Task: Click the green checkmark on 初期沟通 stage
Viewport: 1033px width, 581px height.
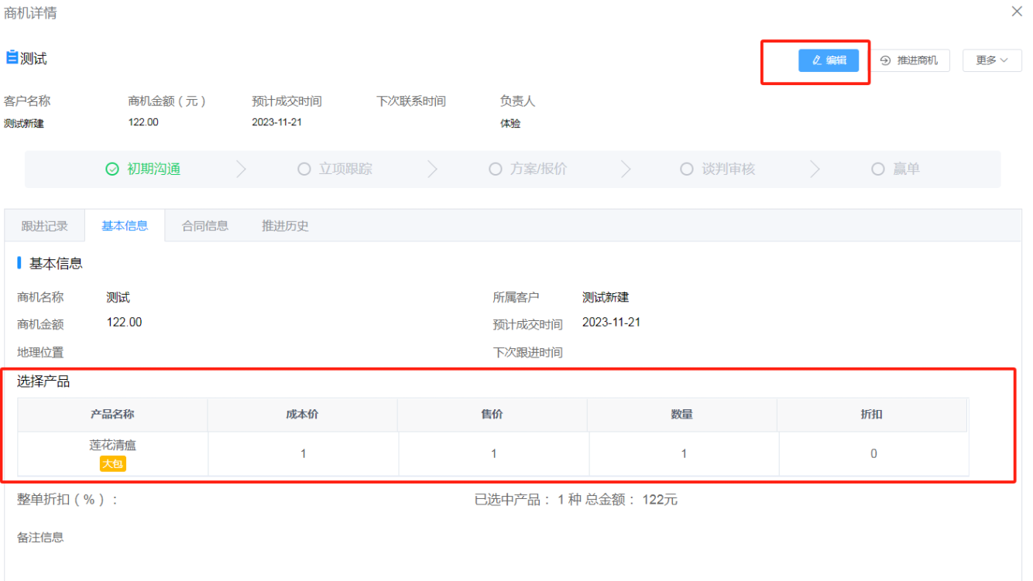Action: pos(113,169)
